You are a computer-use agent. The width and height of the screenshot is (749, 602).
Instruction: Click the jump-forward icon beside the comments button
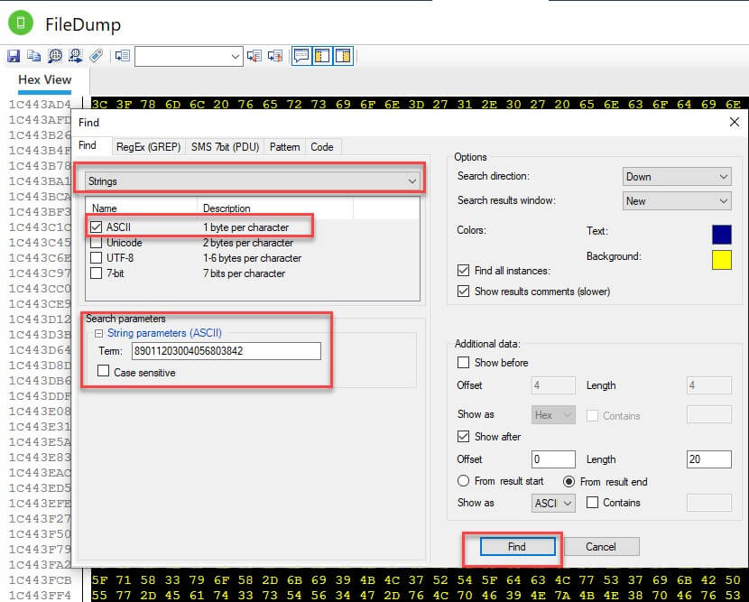pyautogui.click(x=275, y=56)
